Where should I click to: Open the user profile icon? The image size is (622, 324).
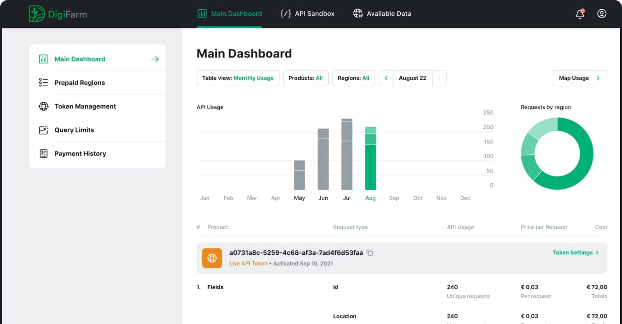[x=602, y=14]
